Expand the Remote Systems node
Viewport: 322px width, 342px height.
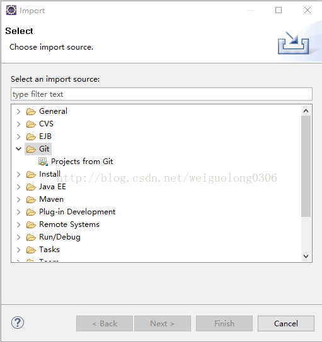click(18, 224)
